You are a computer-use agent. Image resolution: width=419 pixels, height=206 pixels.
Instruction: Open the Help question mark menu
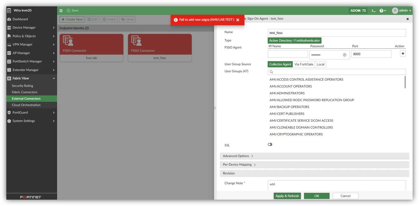pyautogui.click(x=383, y=10)
